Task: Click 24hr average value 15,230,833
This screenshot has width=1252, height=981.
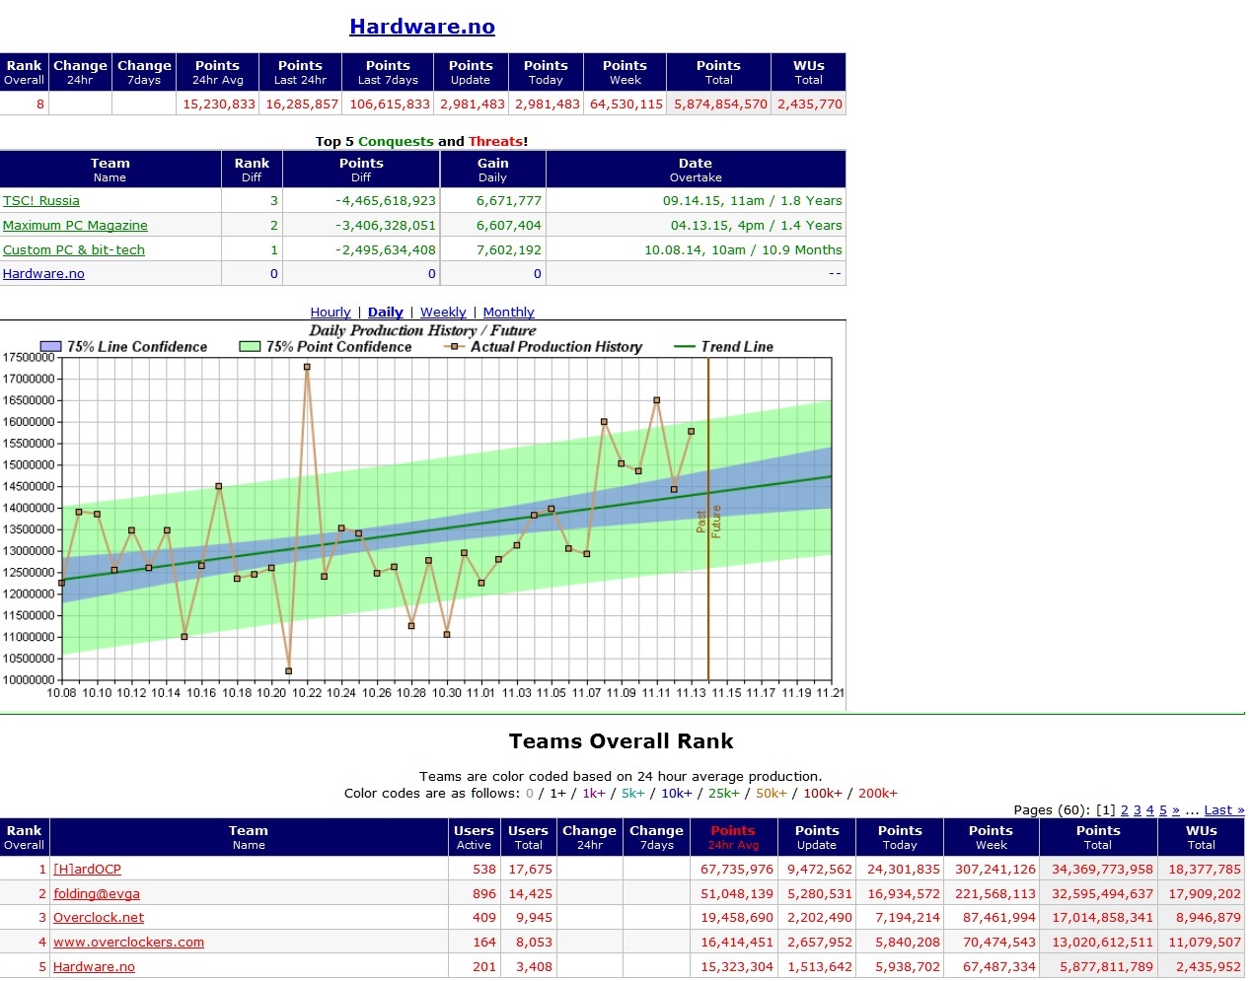Action: [219, 104]
